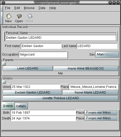Screen dimensions: 121x137
Task: Open the Data menu
Action: 42,8
